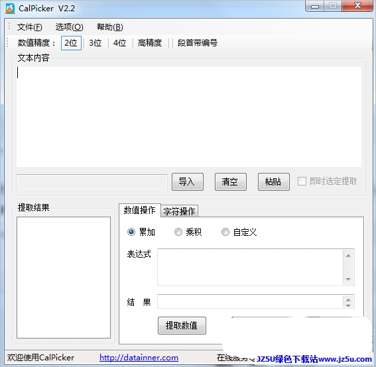Image resolution: width=376 pixels, height=367 pixels.
Task: Enable 即时选定提取 checkbox
Action: click(302, 181)
